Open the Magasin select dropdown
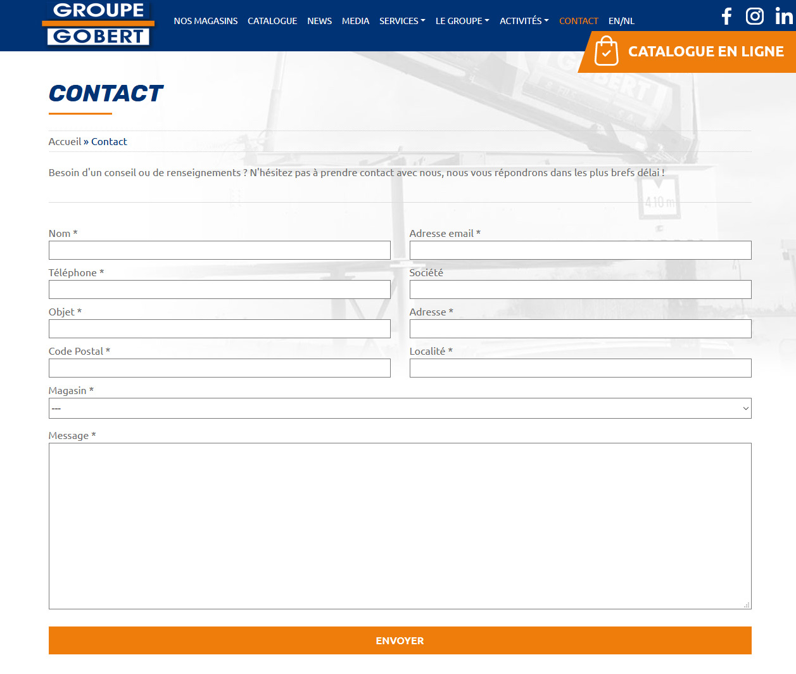Screen dimensions: 796x674 pyautogui.click(x=400, y=409)
